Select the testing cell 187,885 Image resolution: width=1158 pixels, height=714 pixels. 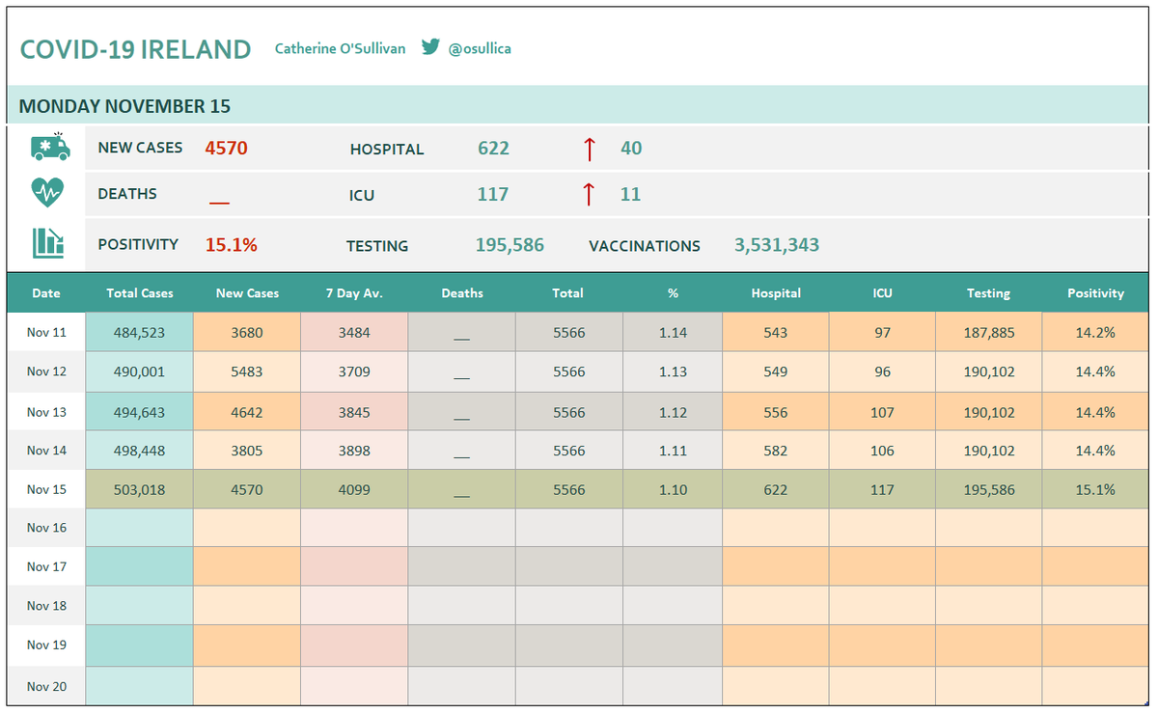[989, 332]
